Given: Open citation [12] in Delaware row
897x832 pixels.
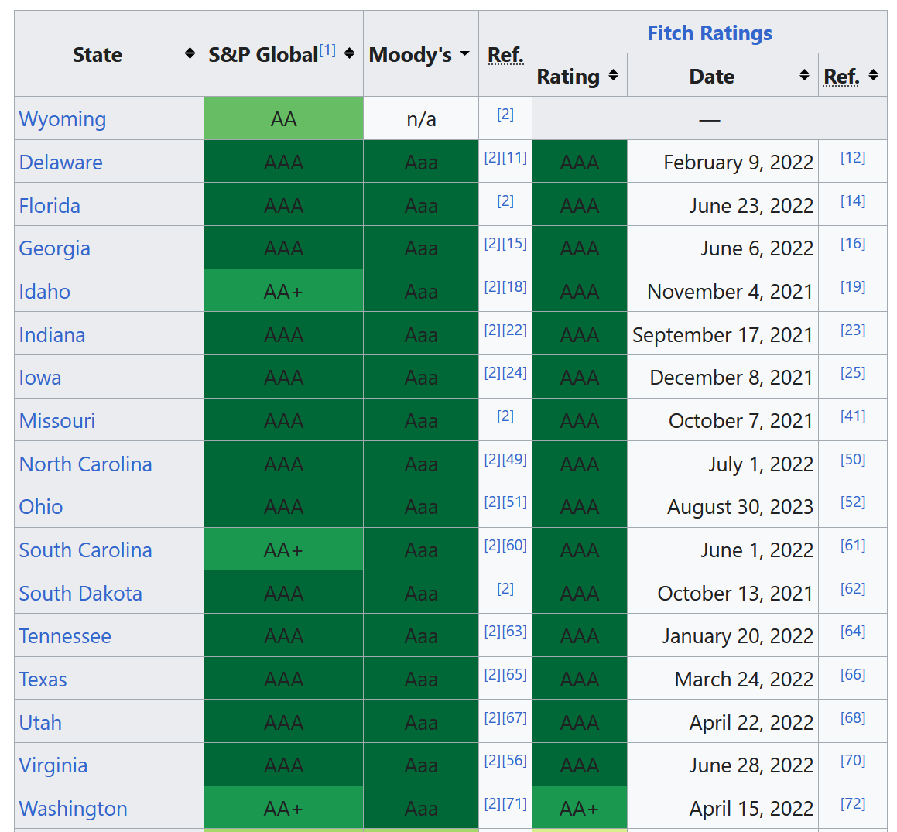Looking at the screenshot, I should pyautogui.click(x=853, y=158).
